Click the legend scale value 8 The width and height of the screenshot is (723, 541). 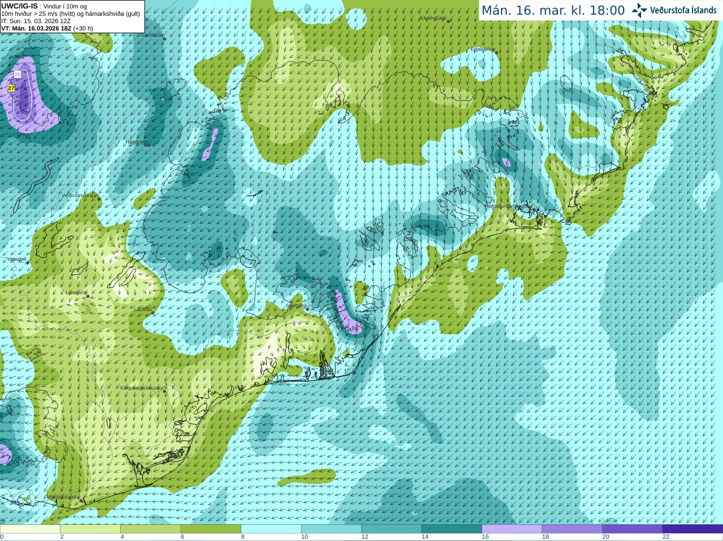coord(243,537)
